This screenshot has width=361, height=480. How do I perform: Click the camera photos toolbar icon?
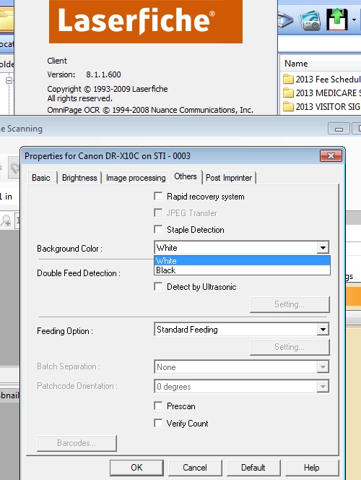[x=310, y=20]
